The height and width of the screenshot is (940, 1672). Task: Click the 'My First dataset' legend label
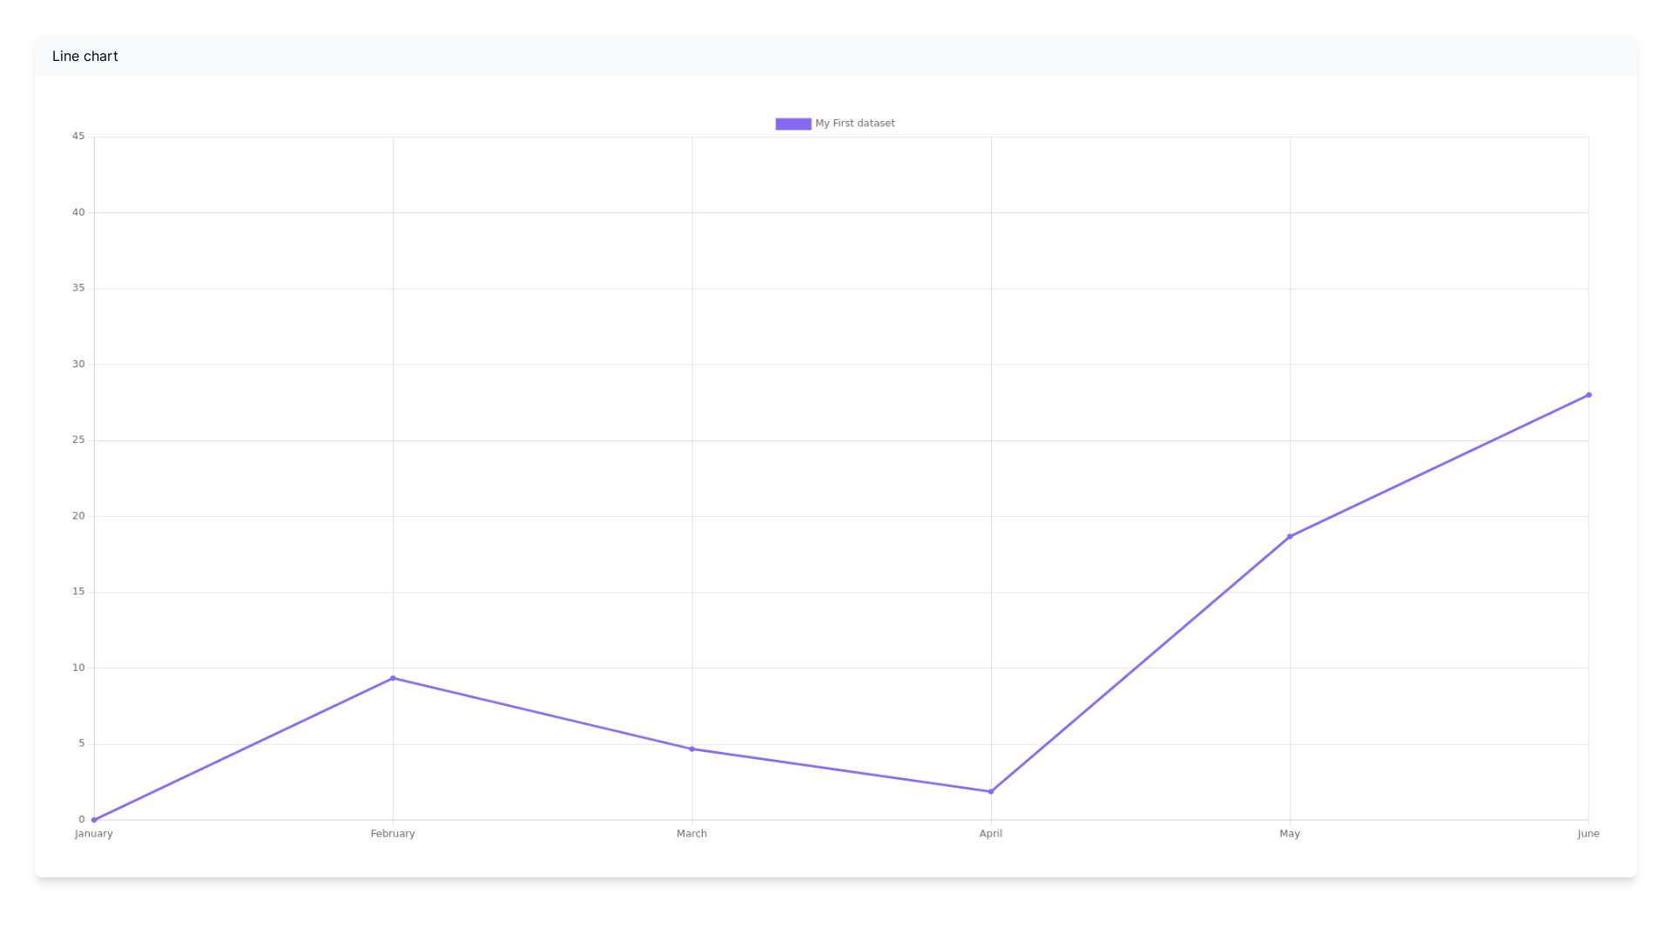(854, 124)
